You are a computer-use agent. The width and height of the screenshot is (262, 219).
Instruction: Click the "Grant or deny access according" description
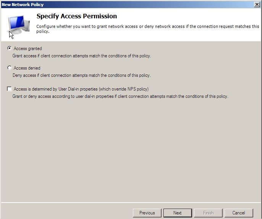coord(120,96)
